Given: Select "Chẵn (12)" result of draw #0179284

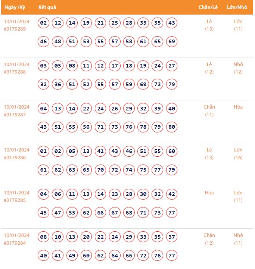Looking at the screenshot, I should click(x=209, y=239).
